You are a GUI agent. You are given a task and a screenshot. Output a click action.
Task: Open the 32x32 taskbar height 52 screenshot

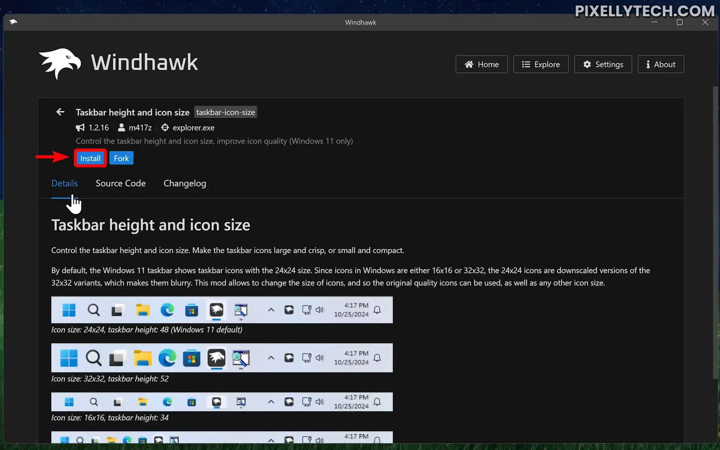click(x=222, y=358)
